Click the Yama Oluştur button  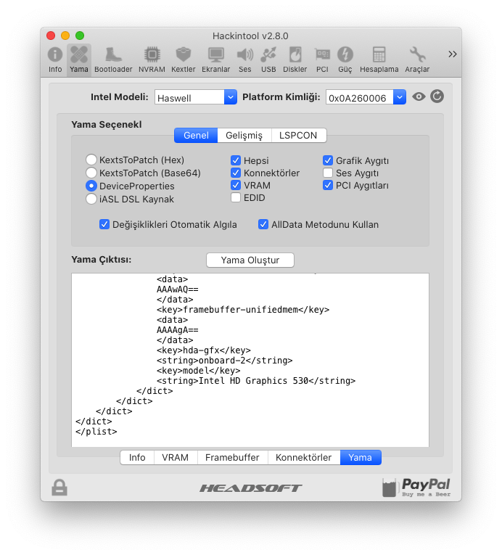tap(250, 260)
